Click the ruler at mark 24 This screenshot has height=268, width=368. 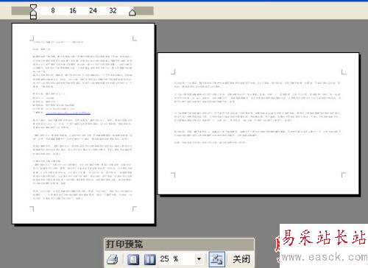pos(93,10)
